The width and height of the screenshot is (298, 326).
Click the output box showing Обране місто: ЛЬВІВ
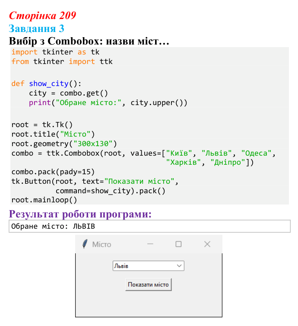(149, 226)
